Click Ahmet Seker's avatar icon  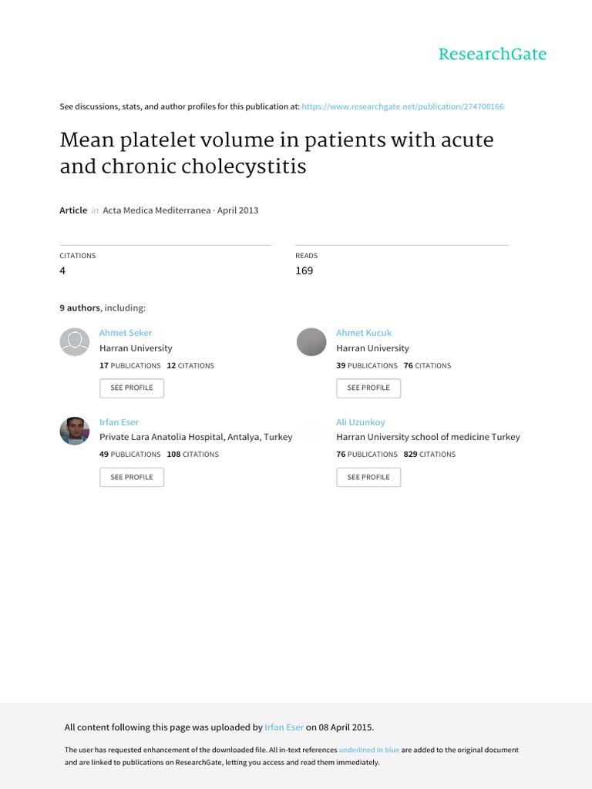click(x=75, y=341)
